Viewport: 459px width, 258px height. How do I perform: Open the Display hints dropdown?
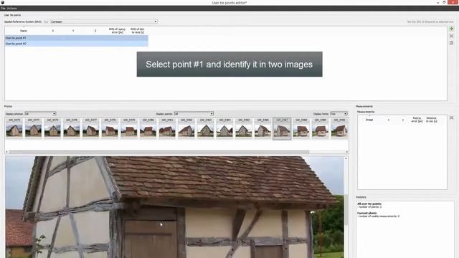pos(339,114)
